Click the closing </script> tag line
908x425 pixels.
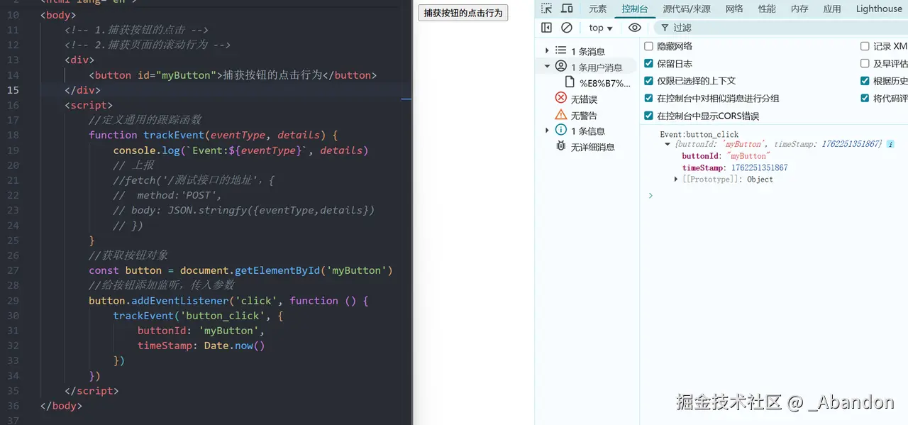[x=92, y=391]
